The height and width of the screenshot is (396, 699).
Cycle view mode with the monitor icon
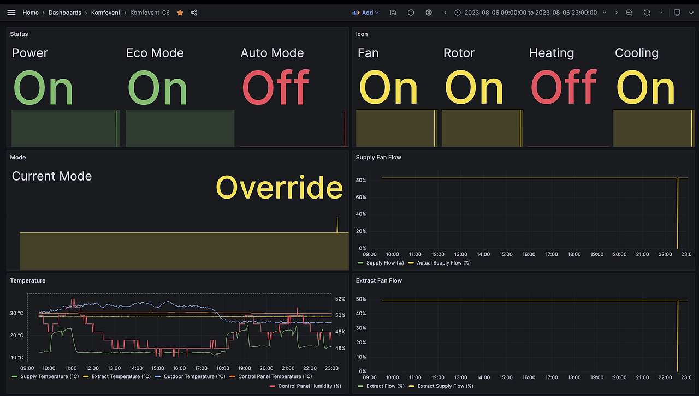(x=677, y=13)
